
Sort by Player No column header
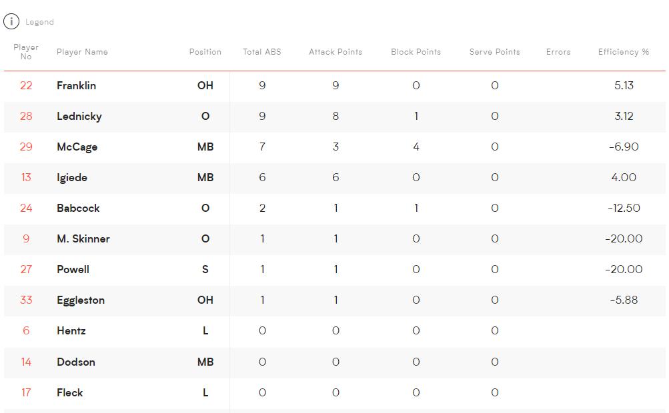(26, 51)
